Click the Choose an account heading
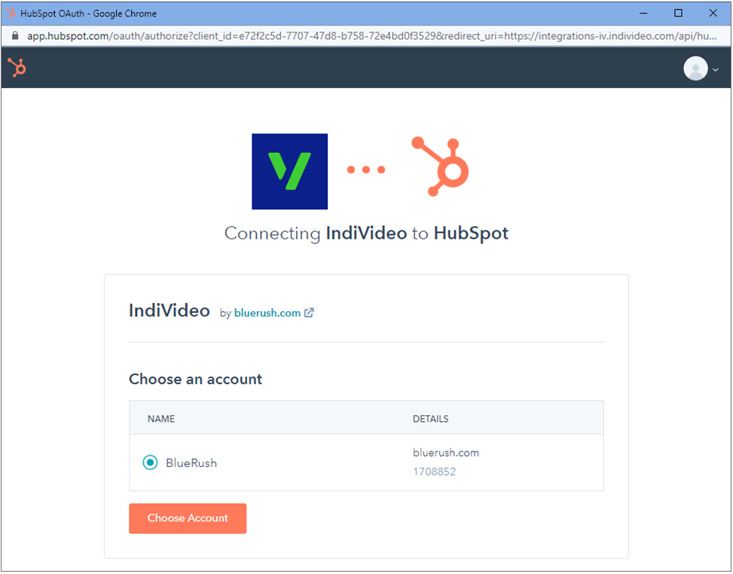Image resolution: width=733 pixels, height=574 pixels. tap(195, 379)
